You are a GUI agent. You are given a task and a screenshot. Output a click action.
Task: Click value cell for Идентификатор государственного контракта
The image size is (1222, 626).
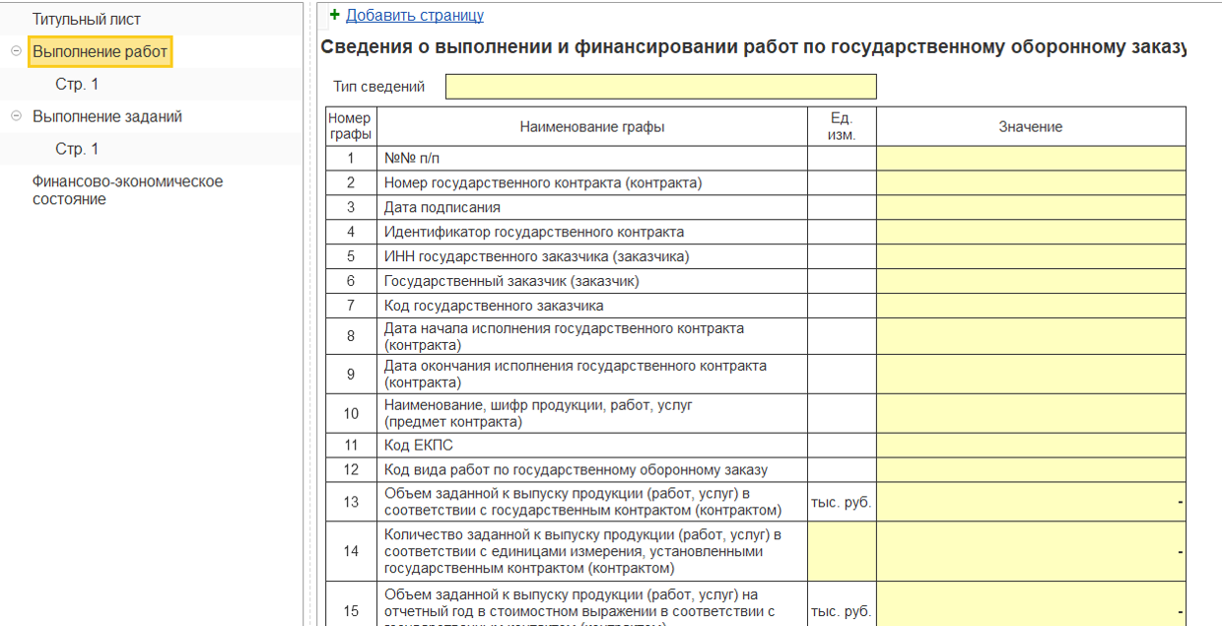(x=1031, y=233)
